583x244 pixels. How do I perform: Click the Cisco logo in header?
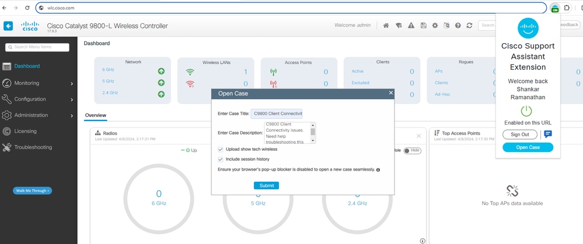click(30, 26)
